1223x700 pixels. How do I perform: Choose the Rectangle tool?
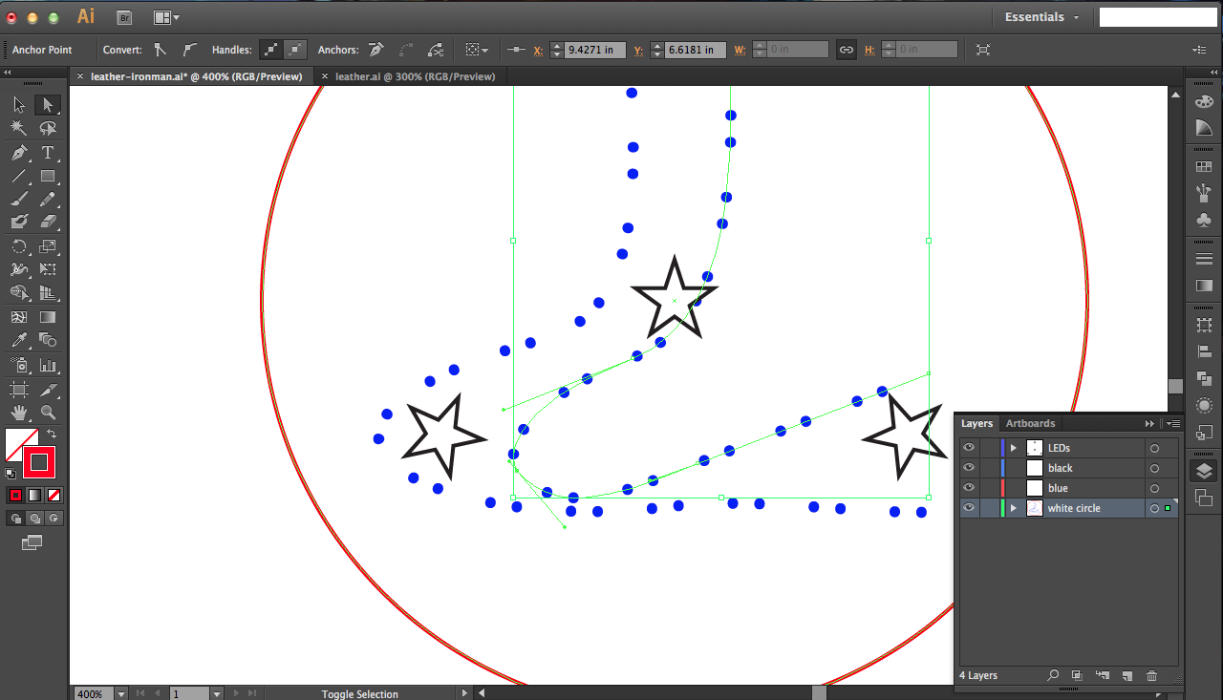point(47,176)
